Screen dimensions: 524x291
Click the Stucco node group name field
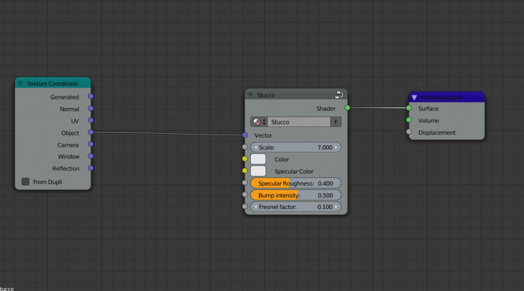pyautogui.click(x=299, y=122)
